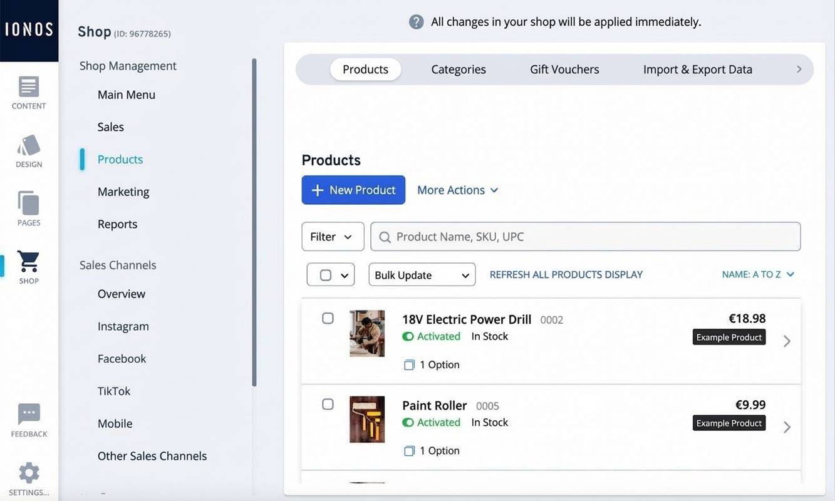This screenshot has height=501, width=835.
Task: Switch to the Categories tab
Action: coord(458,70)
